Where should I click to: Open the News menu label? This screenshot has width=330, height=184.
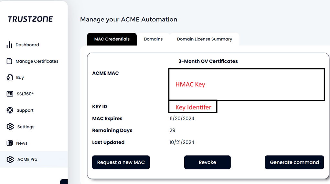click(x=22, y=143)
